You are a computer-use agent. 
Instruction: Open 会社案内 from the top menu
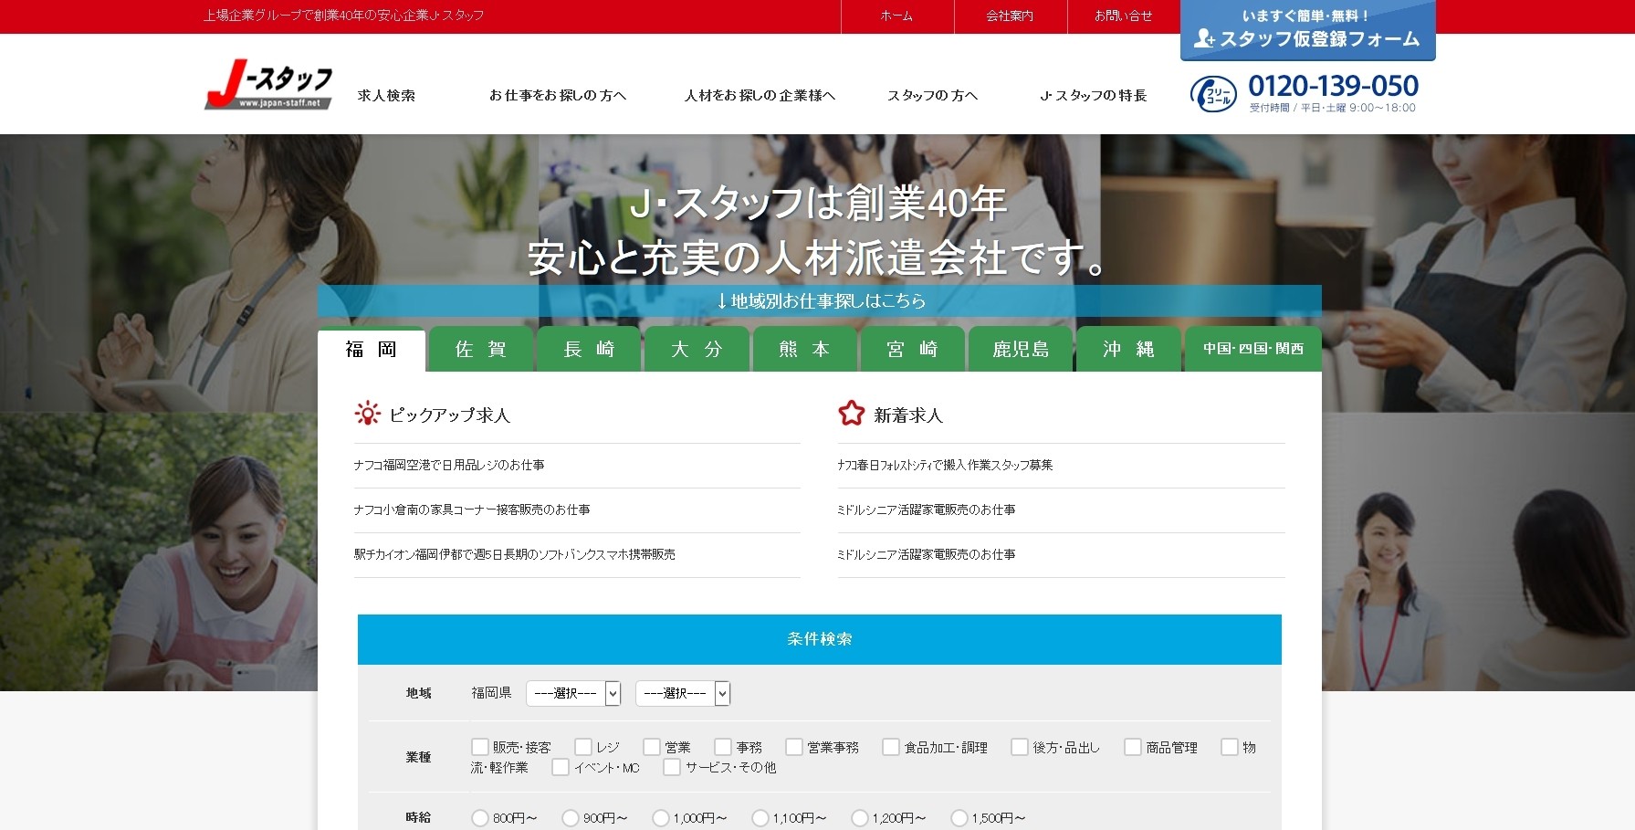click(1010, 16)
